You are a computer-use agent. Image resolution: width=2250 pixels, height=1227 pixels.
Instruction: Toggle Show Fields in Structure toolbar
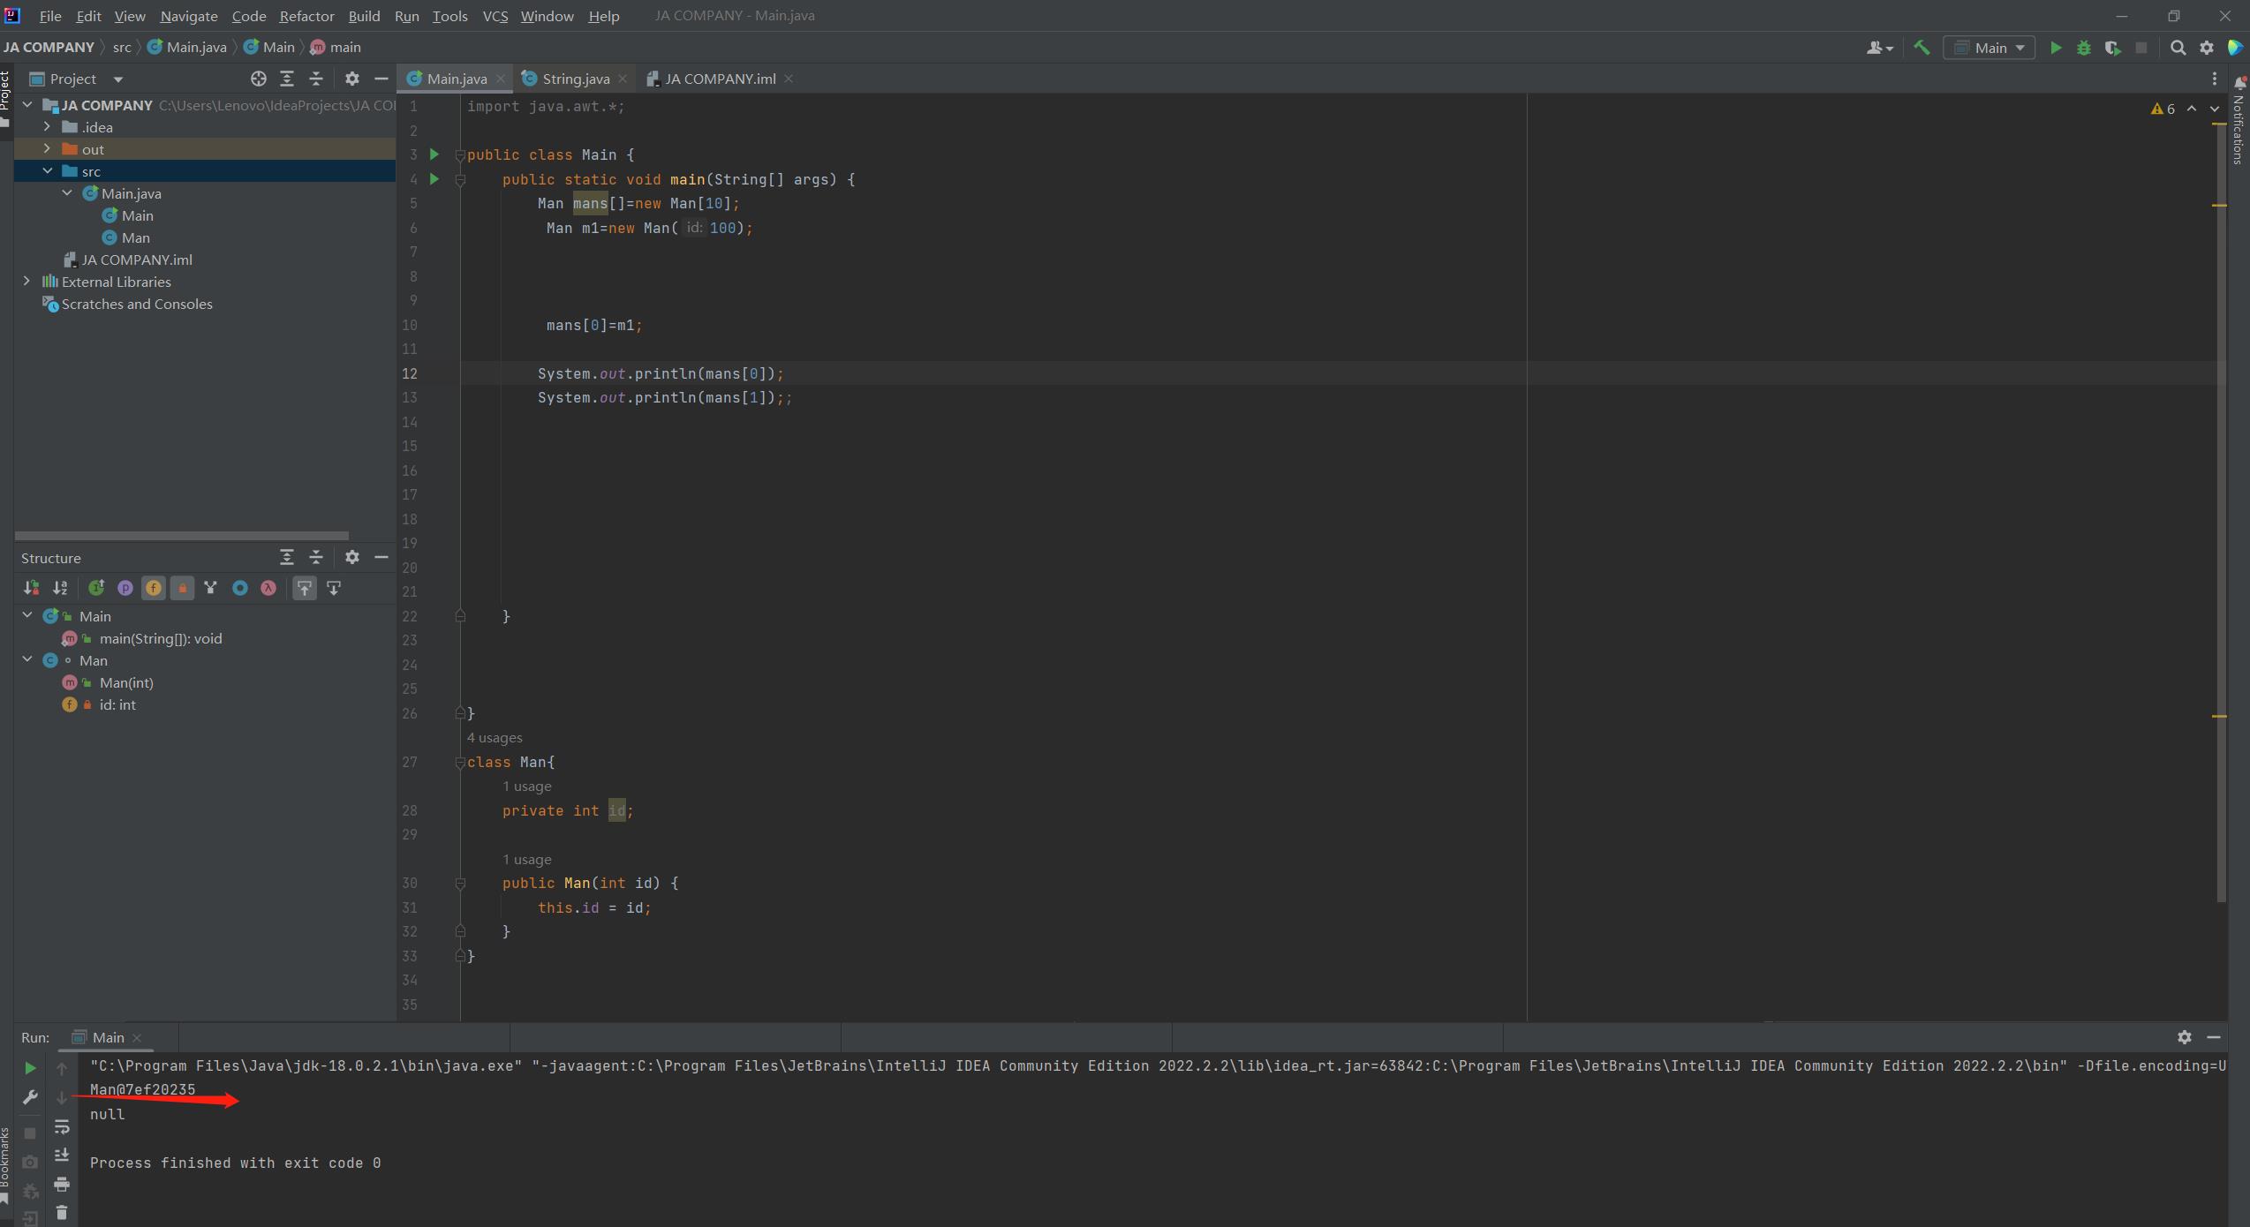click(154, 588)
